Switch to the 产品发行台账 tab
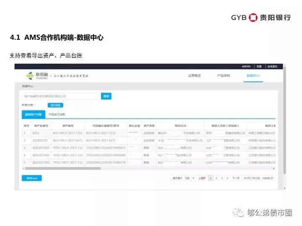This screenshot has height=226, width=302. [57, 114]
